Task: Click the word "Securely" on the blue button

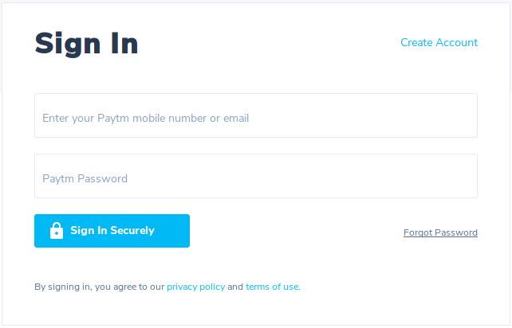Action: click(x=132, y=231)
